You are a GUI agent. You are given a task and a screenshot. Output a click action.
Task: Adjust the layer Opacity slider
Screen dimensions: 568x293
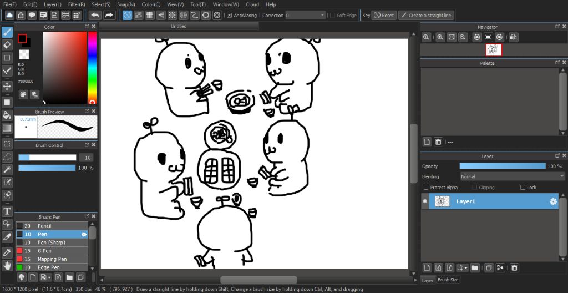503,166
